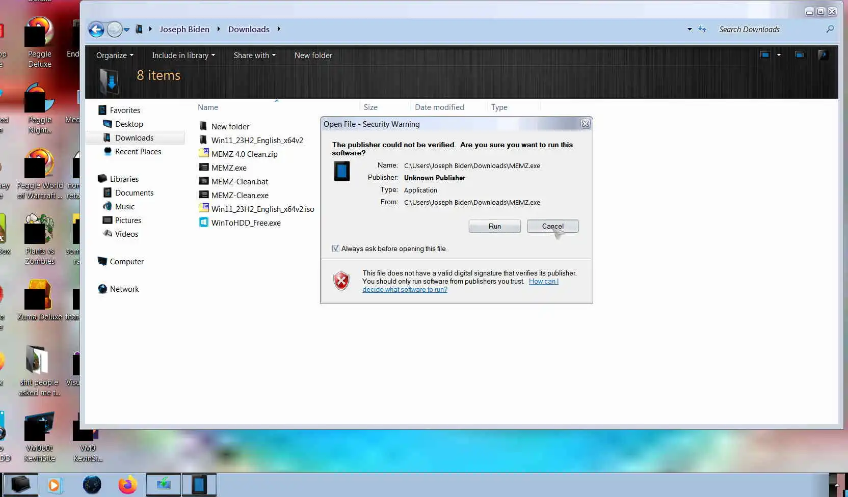
Task: Click the green download arrow taskbar app
Action: click(x=164, y=484)
